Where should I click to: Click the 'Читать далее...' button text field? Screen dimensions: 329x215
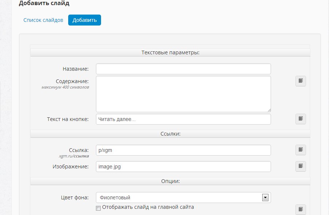point(183,119)
